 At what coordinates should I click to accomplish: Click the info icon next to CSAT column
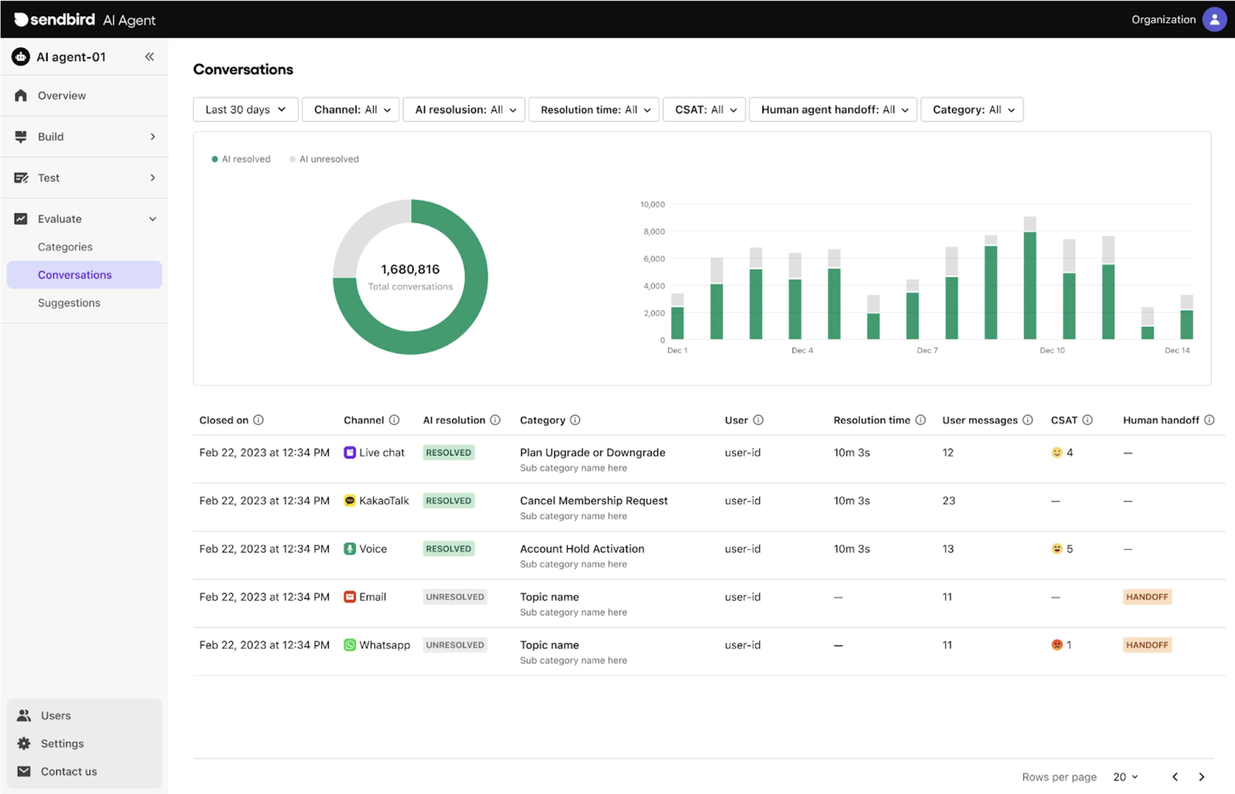point(1088,420)
